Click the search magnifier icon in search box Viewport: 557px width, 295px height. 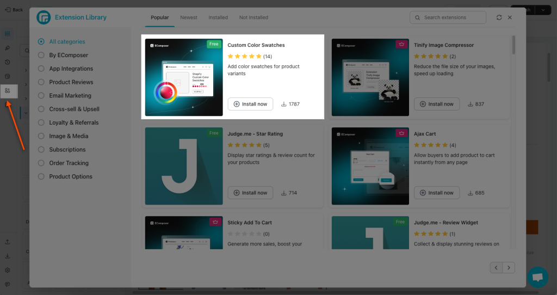417,17
